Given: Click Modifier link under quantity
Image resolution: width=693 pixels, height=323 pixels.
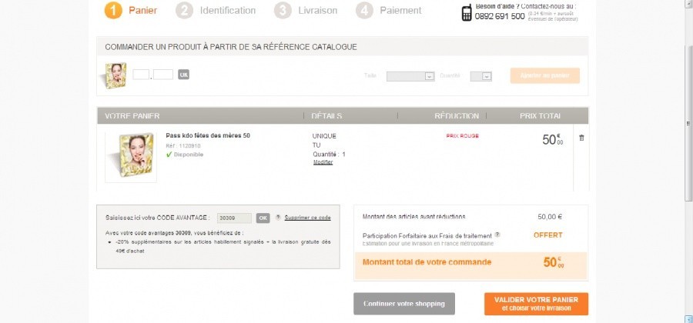Looking at the screenshot, I should point(323,162).
